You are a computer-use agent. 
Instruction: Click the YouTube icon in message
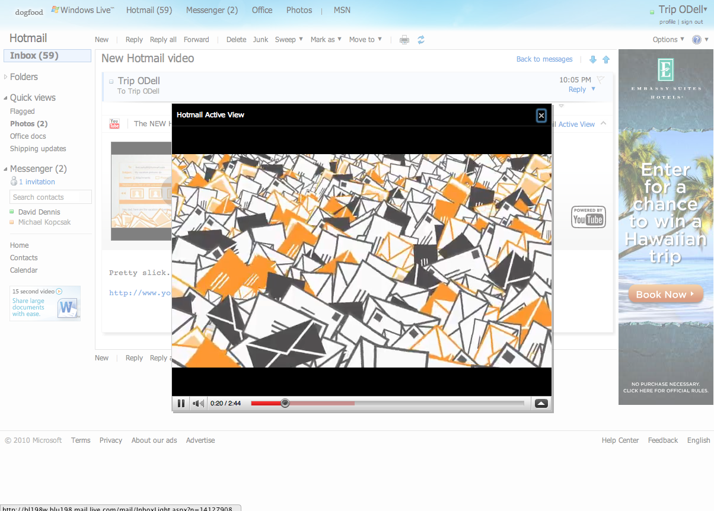click(x=114, y=123)
